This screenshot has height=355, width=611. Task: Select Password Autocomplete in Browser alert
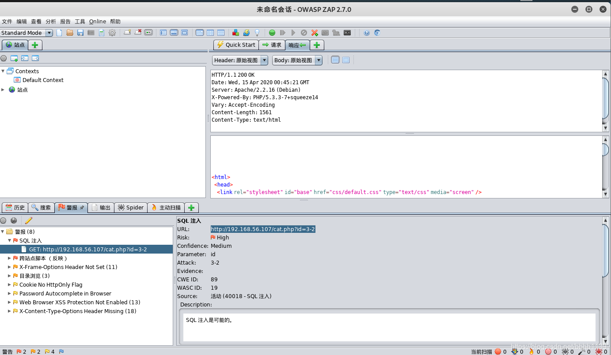[x=65, y=293]
